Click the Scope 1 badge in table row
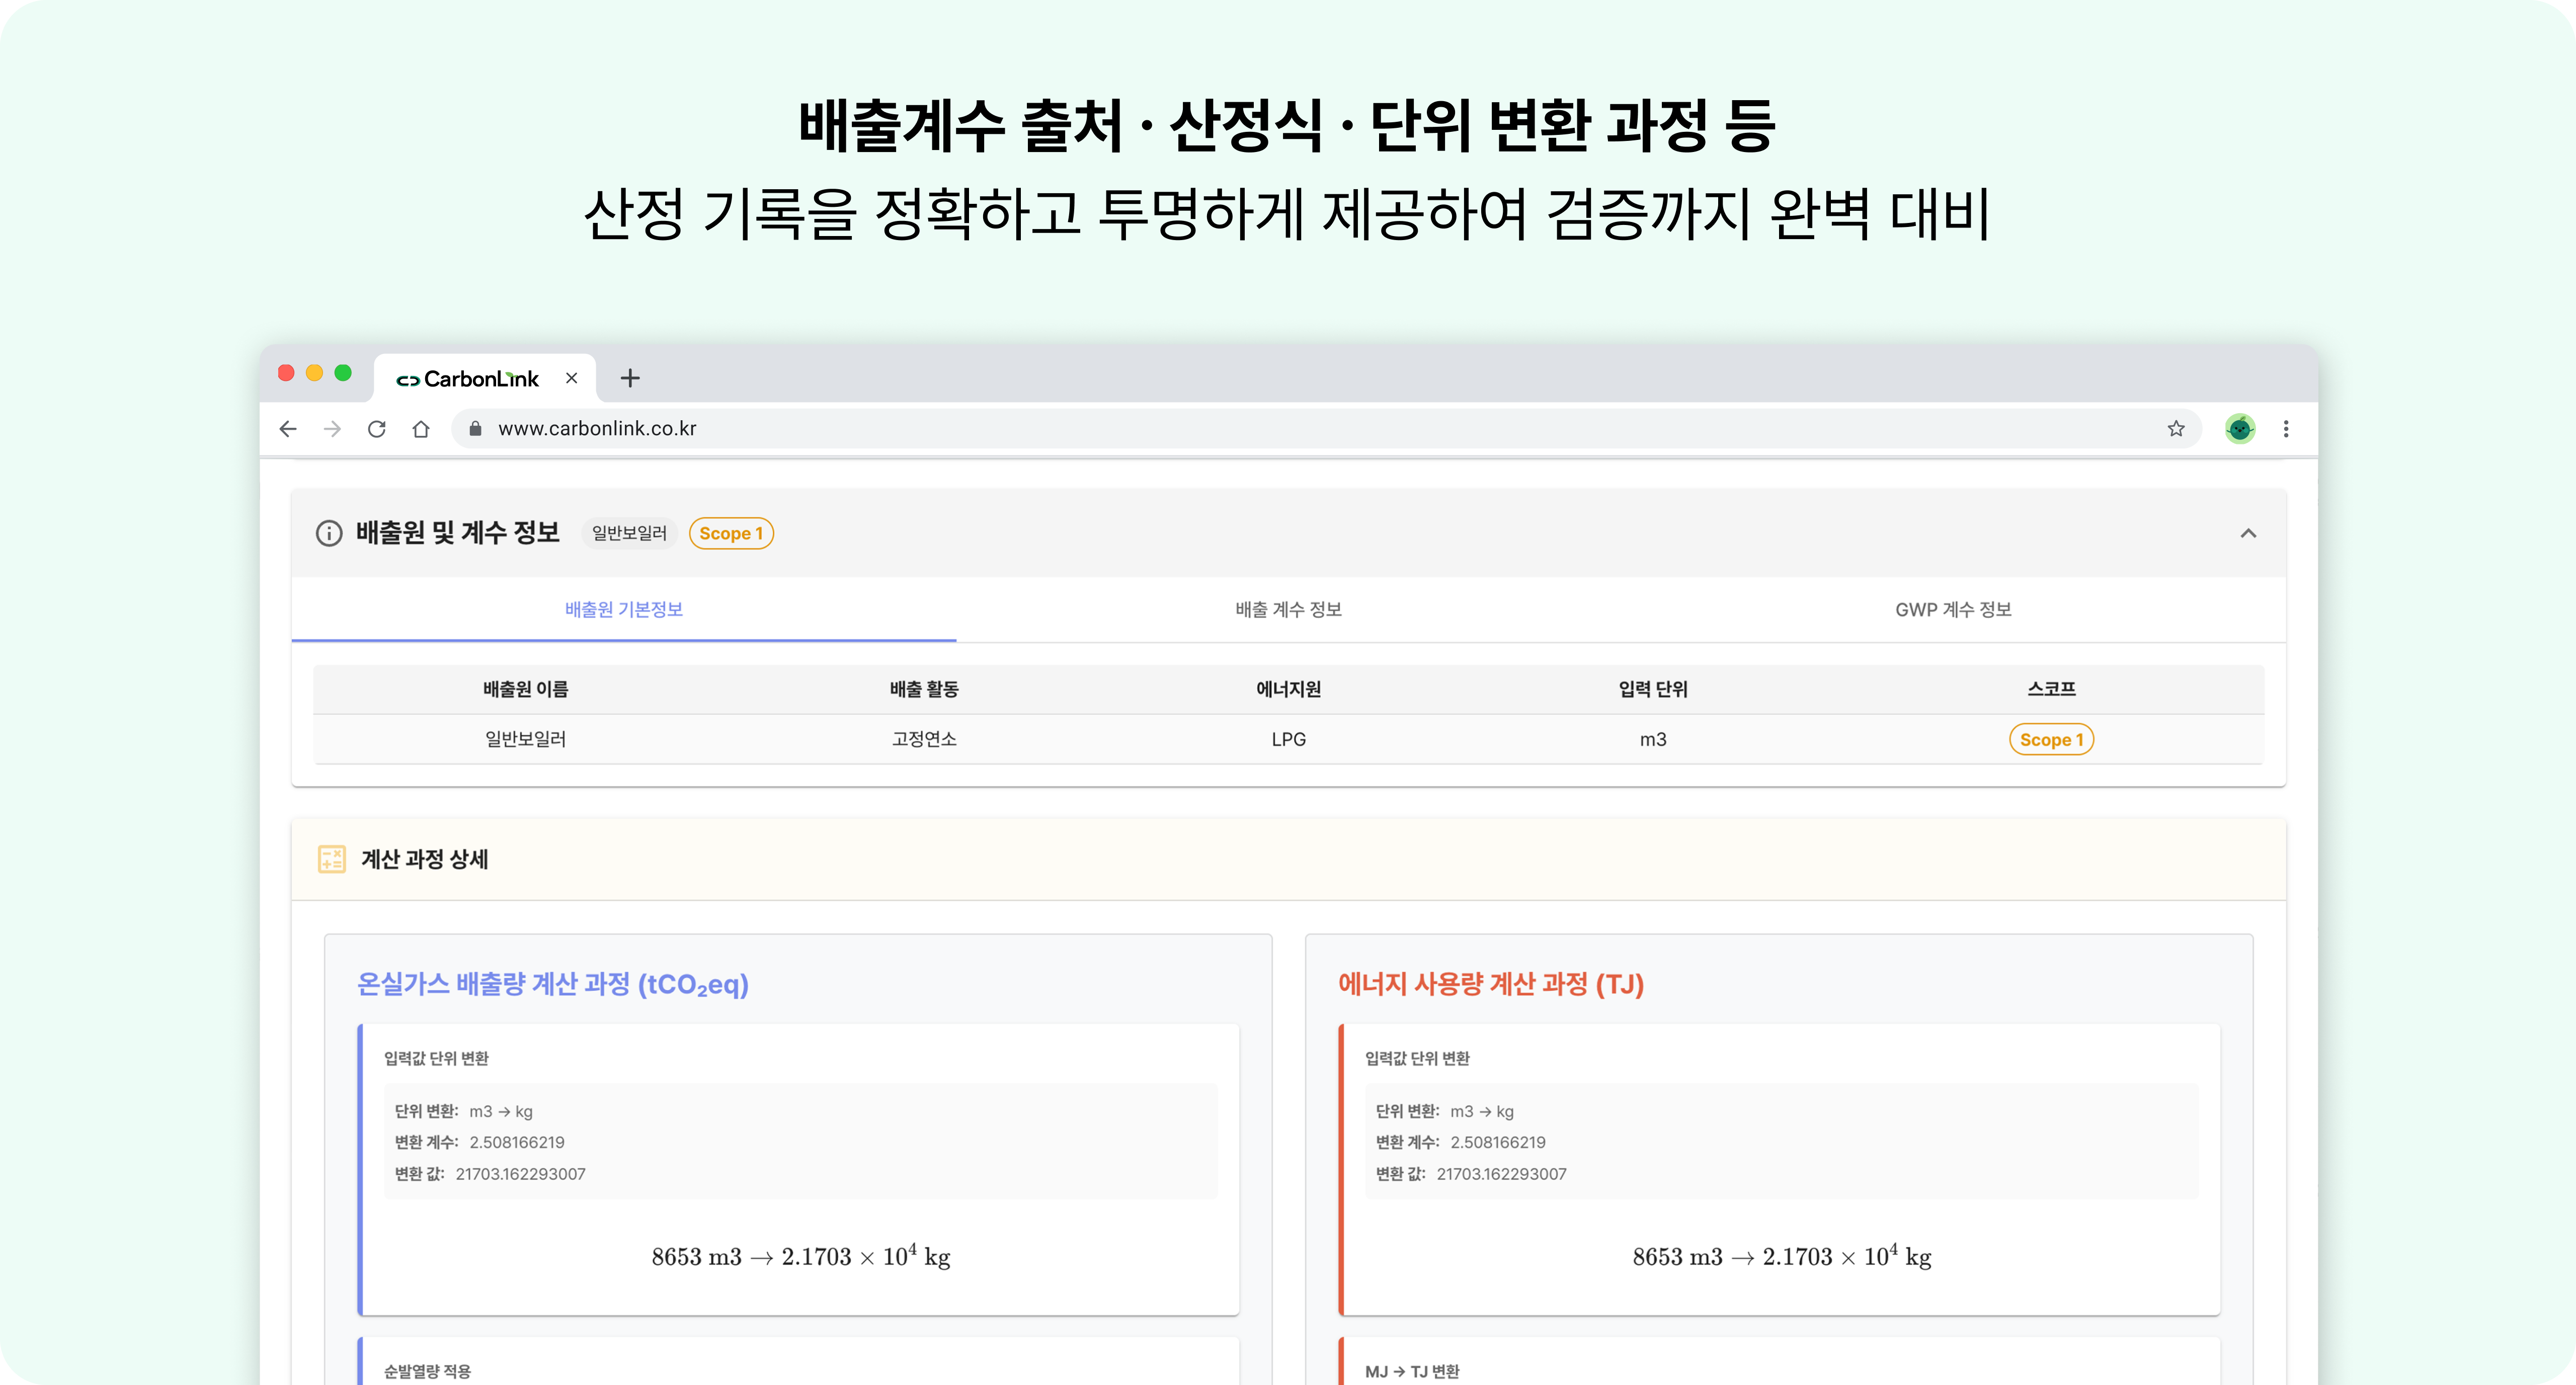The height and width of the screenshot is (1385, 2576). coord(2051,740)
